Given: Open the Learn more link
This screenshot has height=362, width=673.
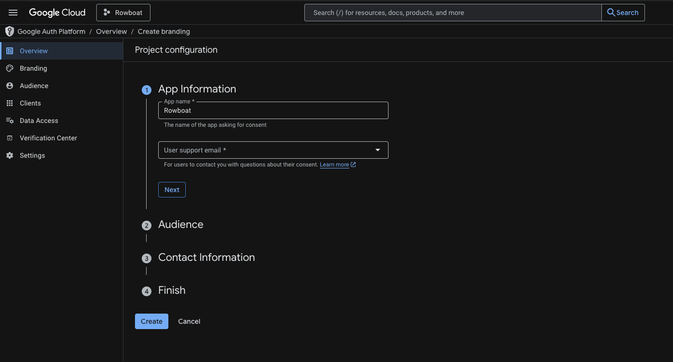Looking at the screenshot, I should tap(335, 165).
